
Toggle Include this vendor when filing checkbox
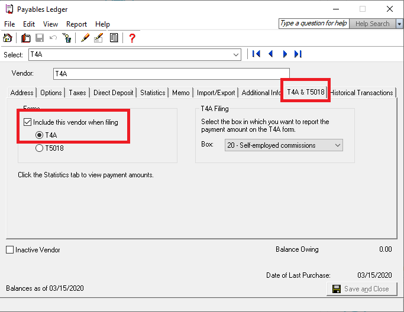pos(27,122)
